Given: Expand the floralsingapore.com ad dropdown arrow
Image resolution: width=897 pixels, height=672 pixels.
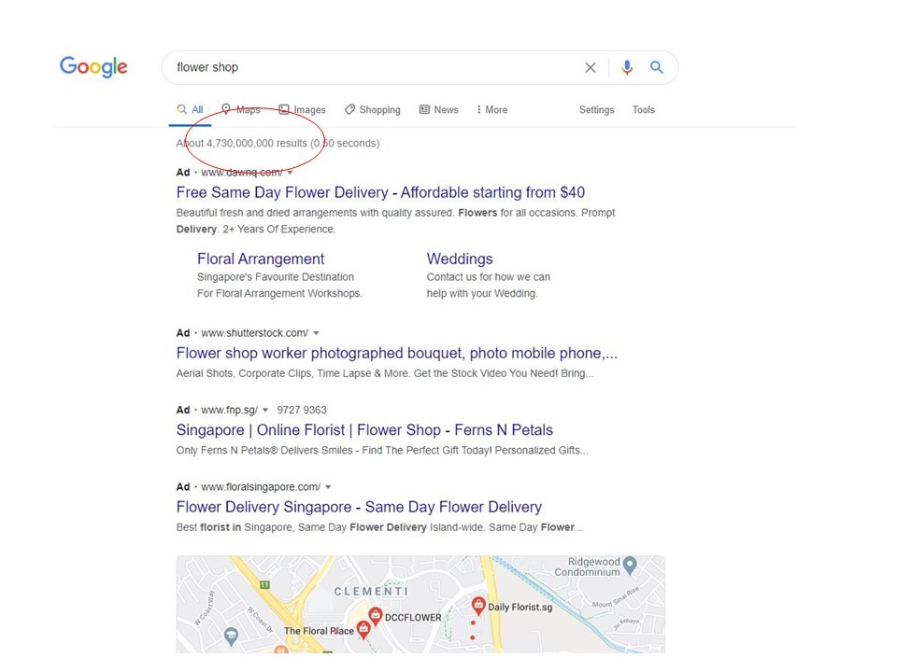Looking at the screenshot, I should 328,487.
